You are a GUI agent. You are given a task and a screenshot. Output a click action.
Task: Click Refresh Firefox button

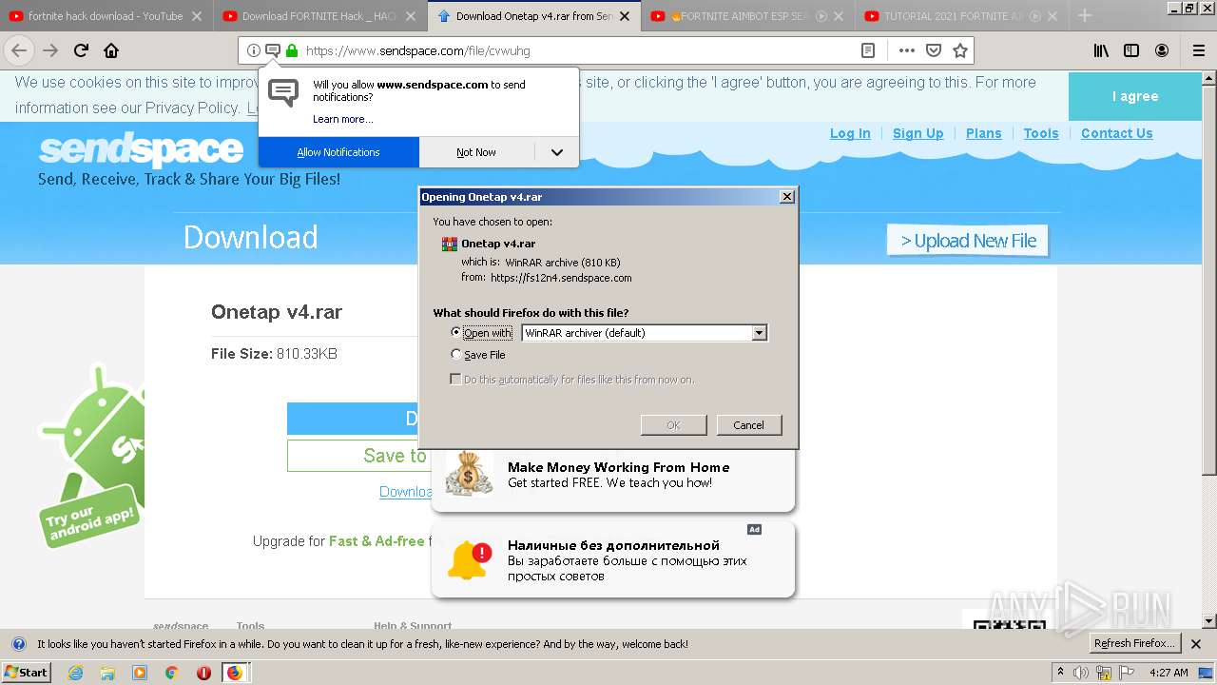click(1135, 643)
